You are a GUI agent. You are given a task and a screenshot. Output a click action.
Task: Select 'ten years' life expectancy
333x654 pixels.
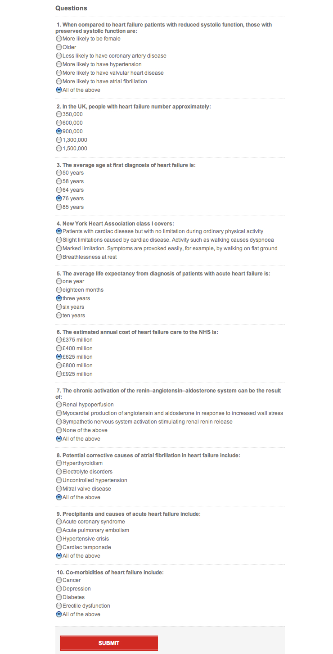tap(59, 316)
